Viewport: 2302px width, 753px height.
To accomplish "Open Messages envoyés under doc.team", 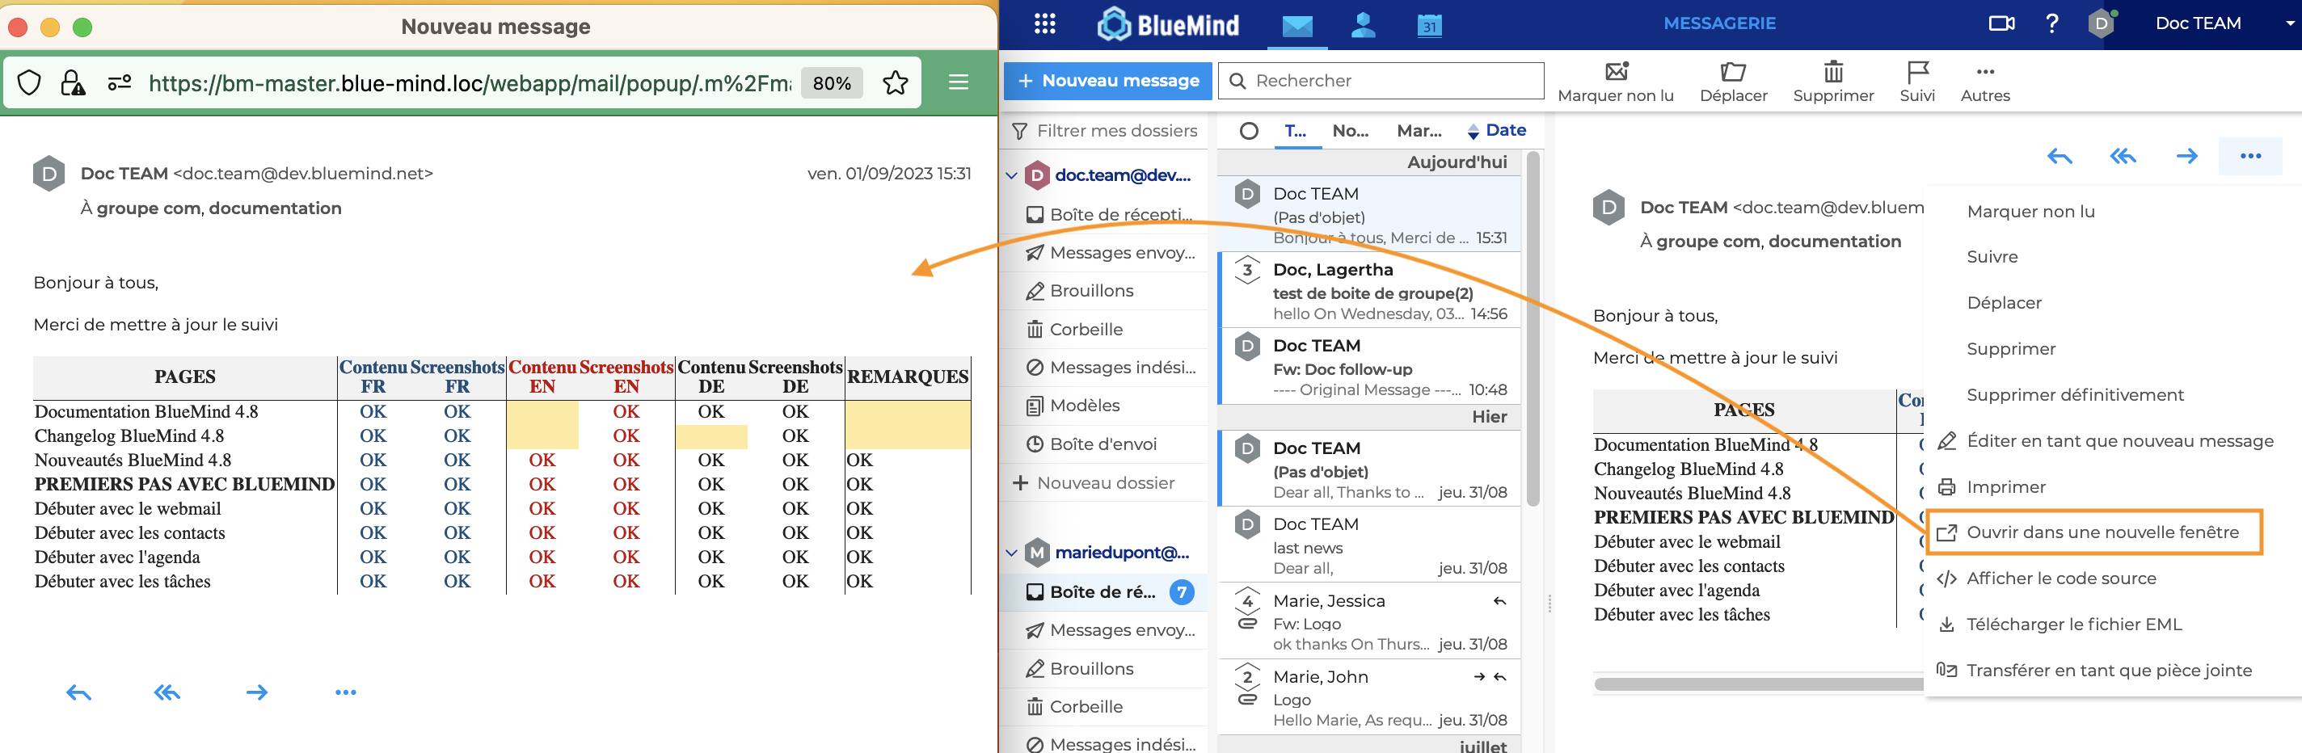I will click(1107, 253).
